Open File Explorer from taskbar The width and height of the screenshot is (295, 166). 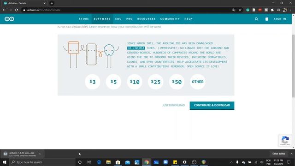click(108, 162)
